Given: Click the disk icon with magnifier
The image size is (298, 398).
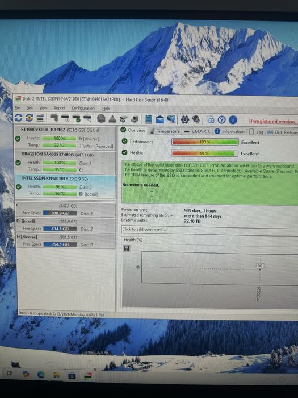Looking at the screenshot, I should click(x=87, y=118).
